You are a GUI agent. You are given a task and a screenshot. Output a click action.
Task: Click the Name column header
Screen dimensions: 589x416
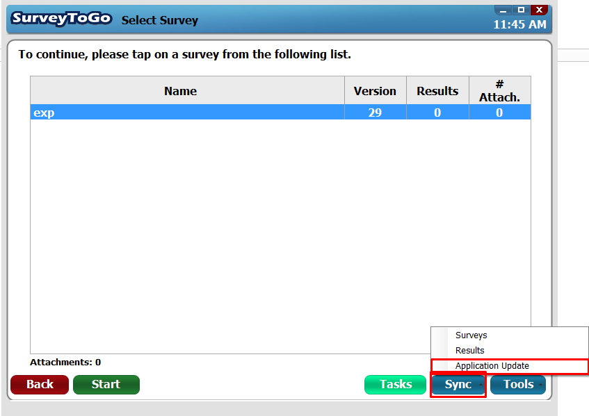[x=188, y=91]
